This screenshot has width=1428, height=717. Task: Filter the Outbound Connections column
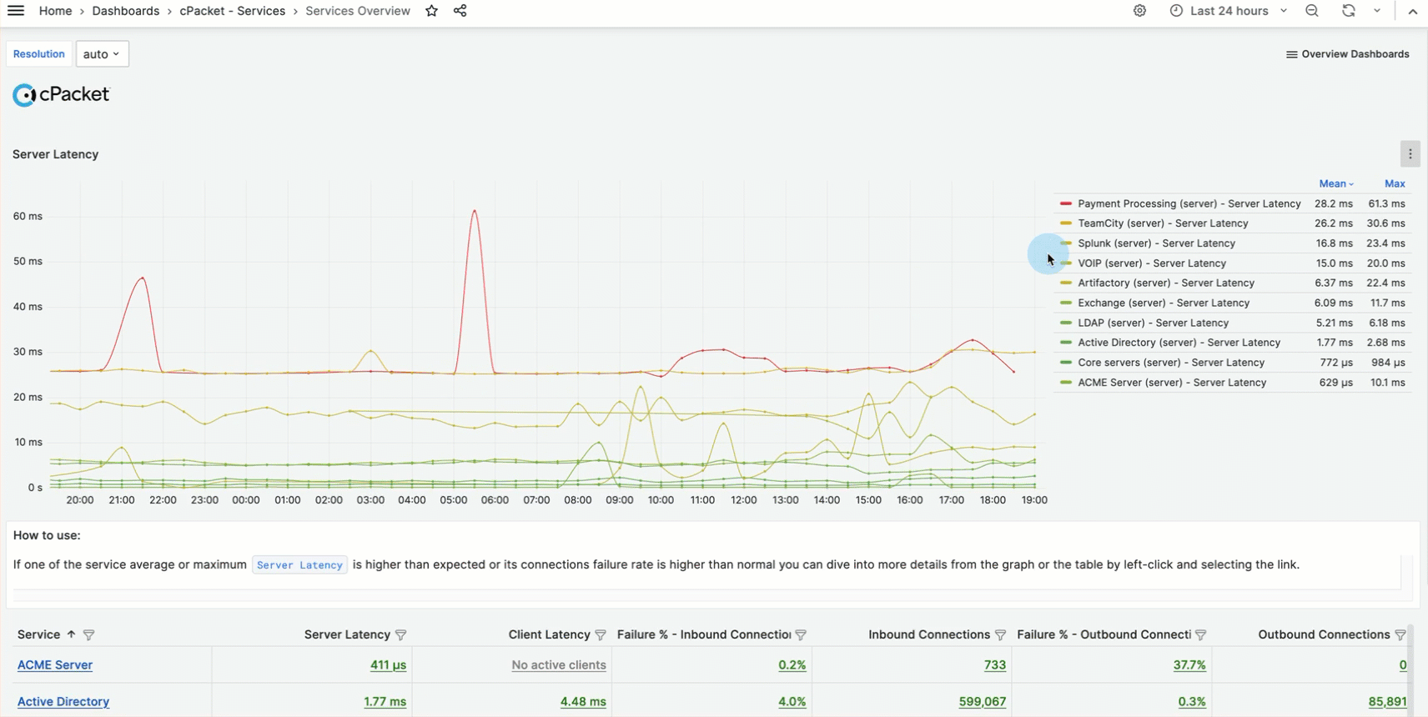point(1400,635)
